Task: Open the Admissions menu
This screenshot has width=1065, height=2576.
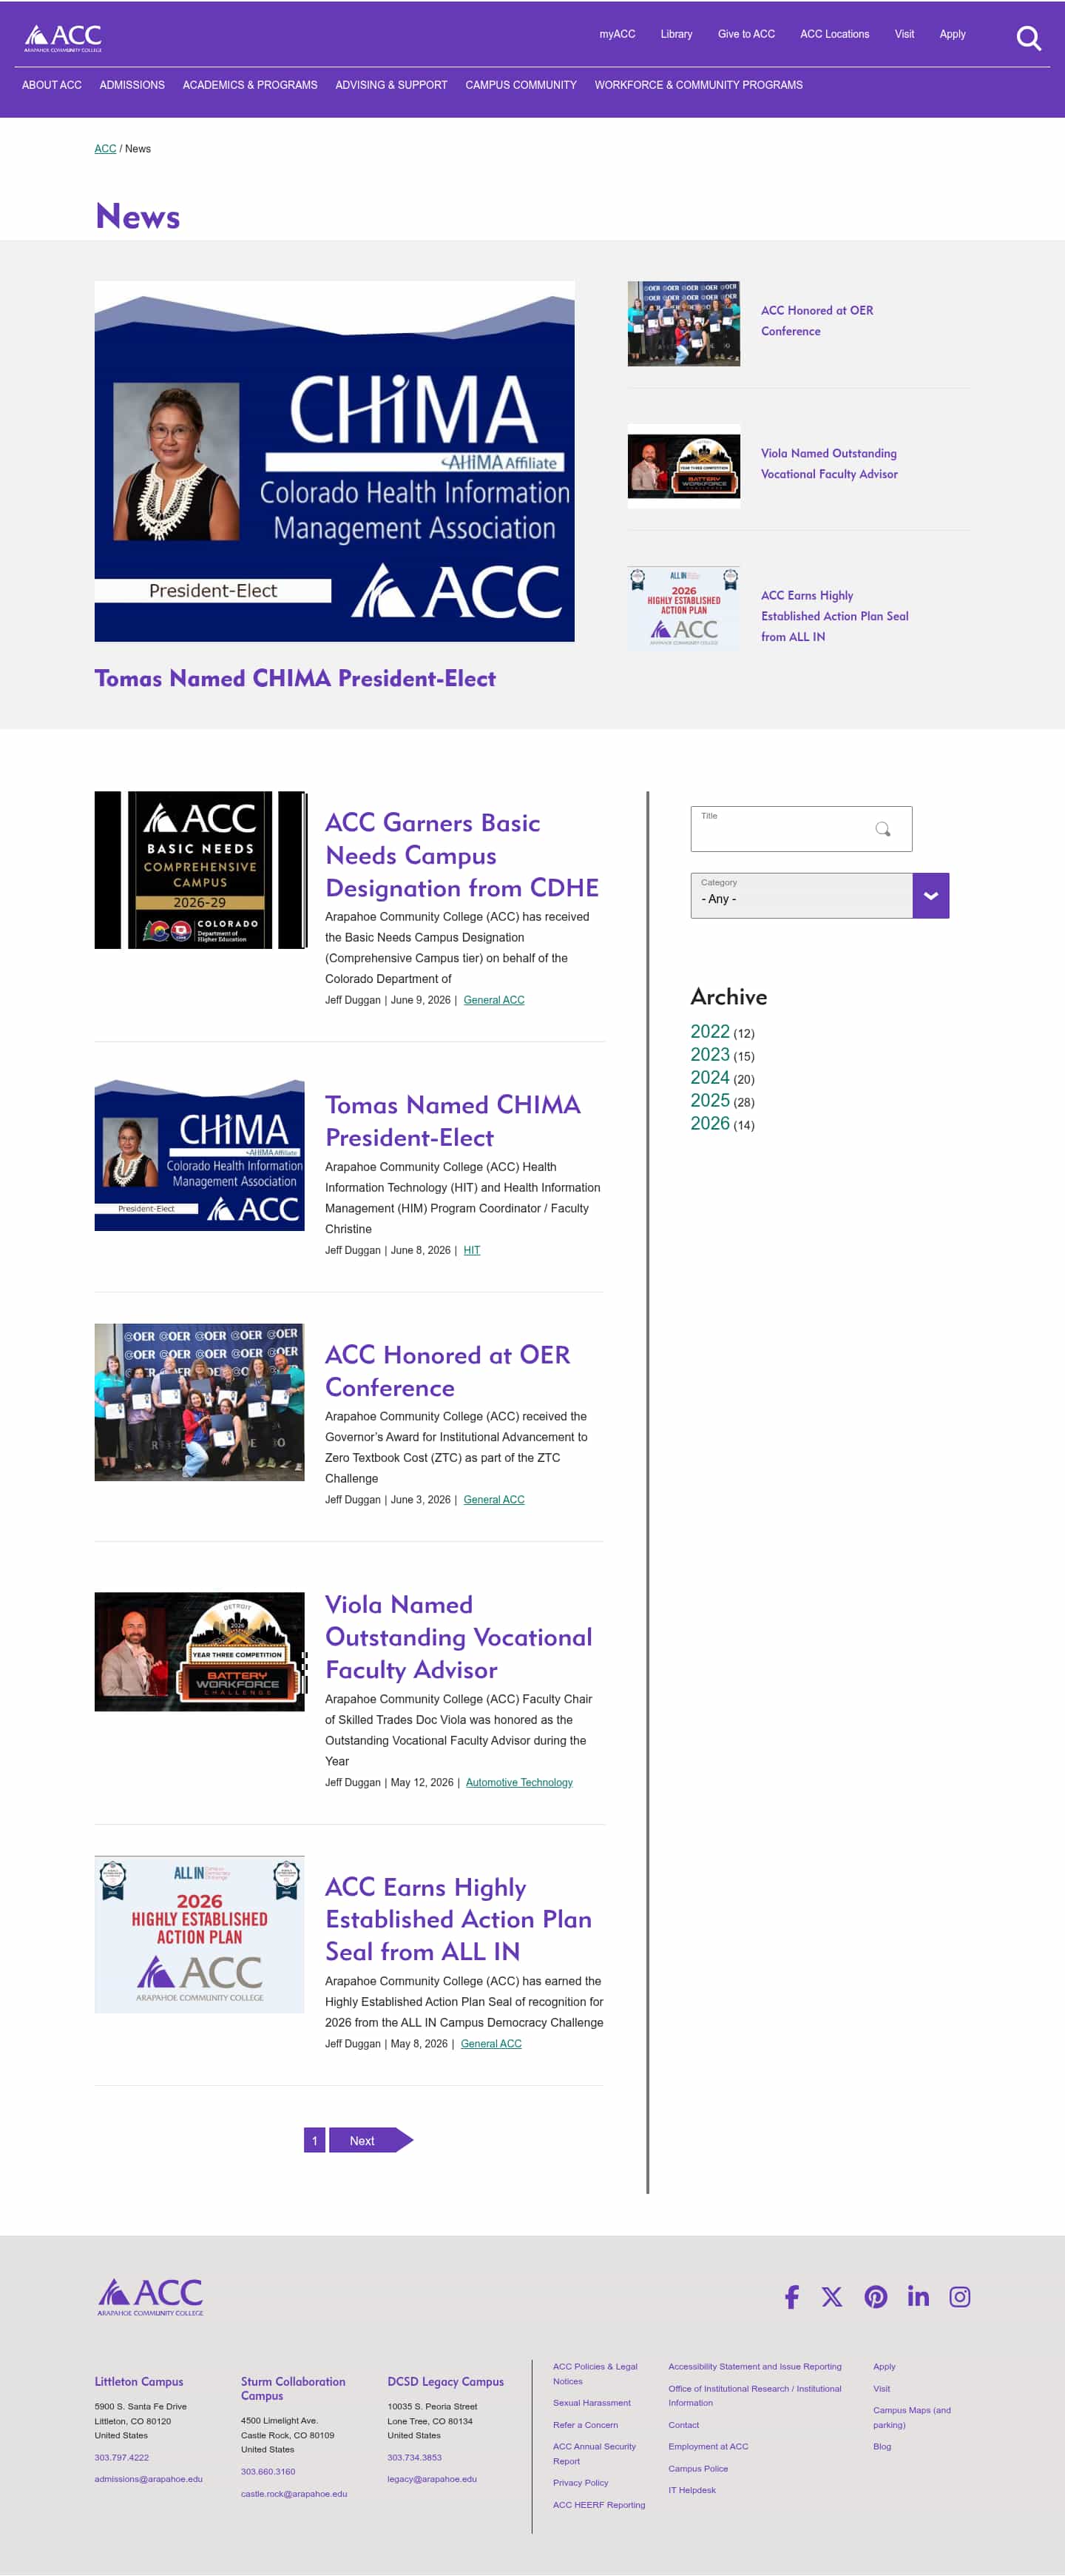Action: click(132, 85)
